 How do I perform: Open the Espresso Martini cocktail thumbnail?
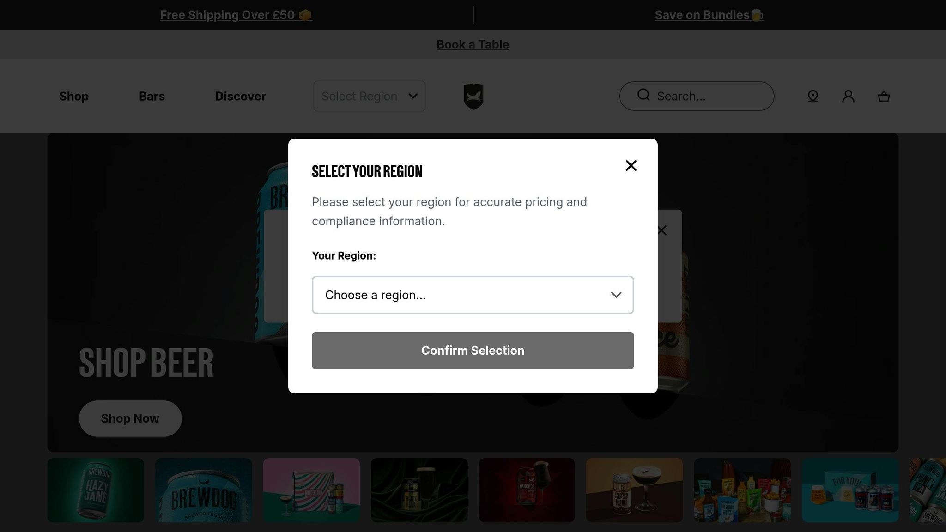[x=634, y=490]
